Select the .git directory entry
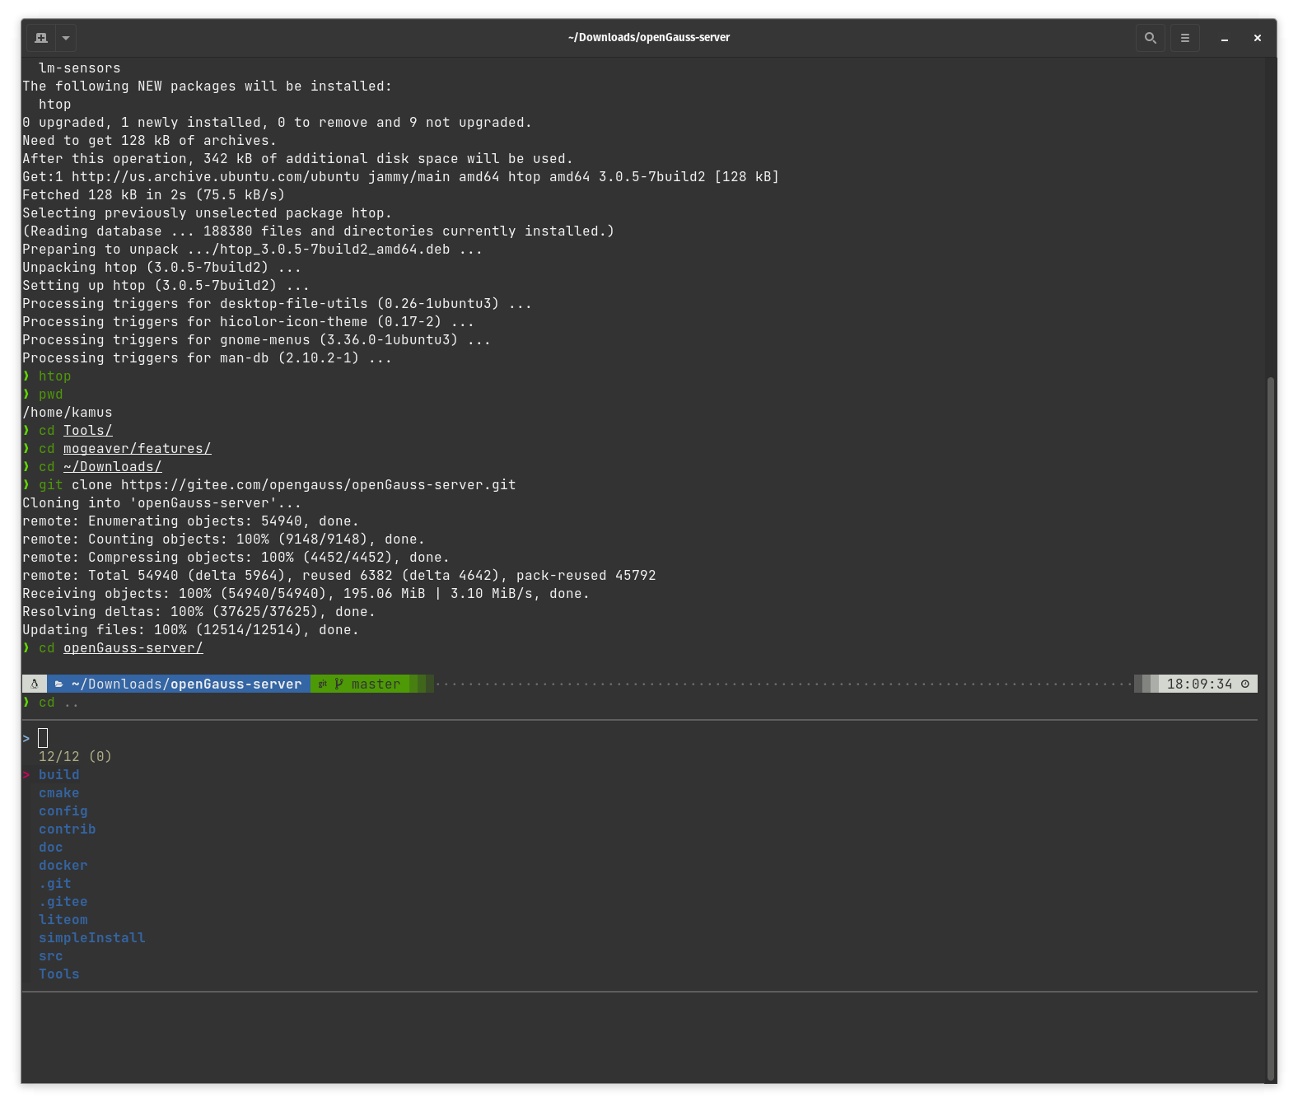 [55, 884]
